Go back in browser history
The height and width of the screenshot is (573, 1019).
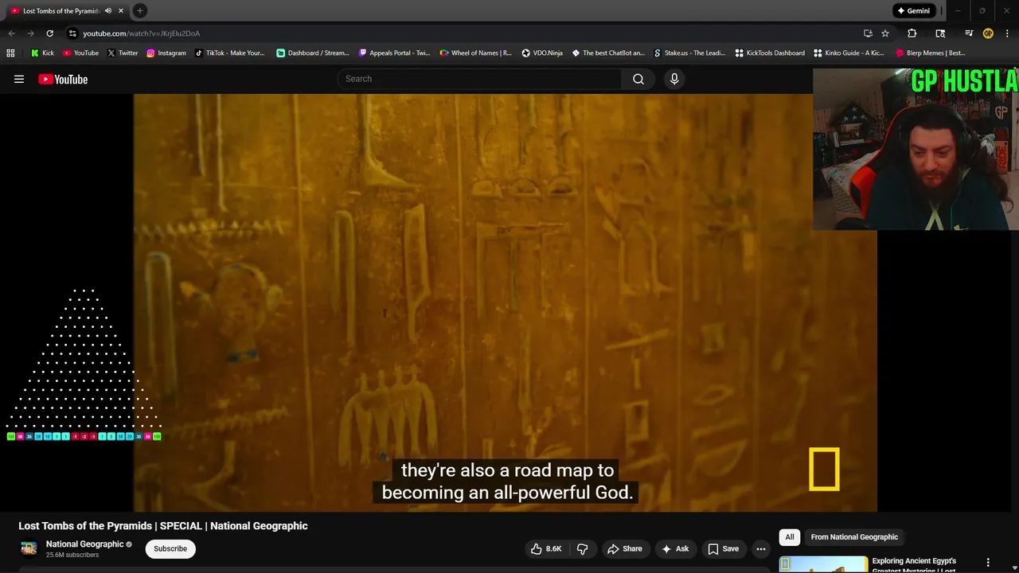[11, 33]
